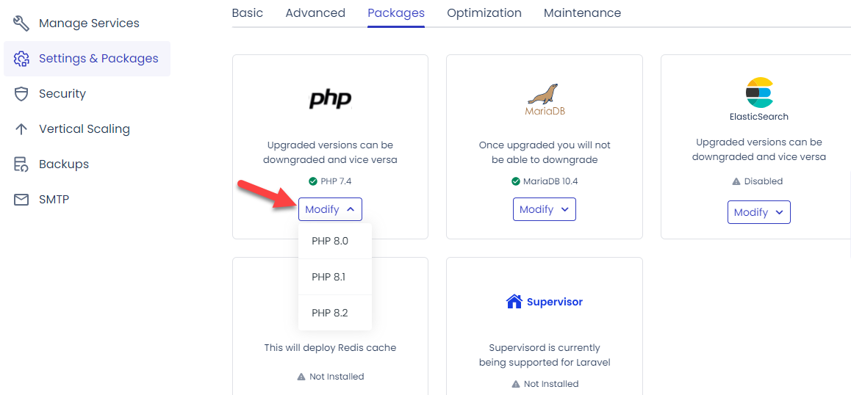The width and height of the screenshot is (851, 395).
Task: Click the Manage Services wrench icon
Action: (21, 23)
